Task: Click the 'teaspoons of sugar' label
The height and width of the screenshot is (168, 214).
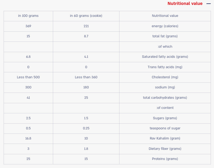Action: 165,128
